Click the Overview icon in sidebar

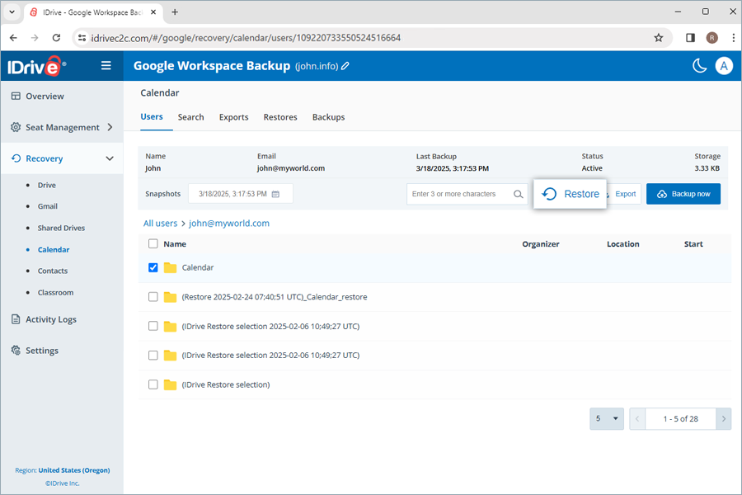click(x=15, y=96)
